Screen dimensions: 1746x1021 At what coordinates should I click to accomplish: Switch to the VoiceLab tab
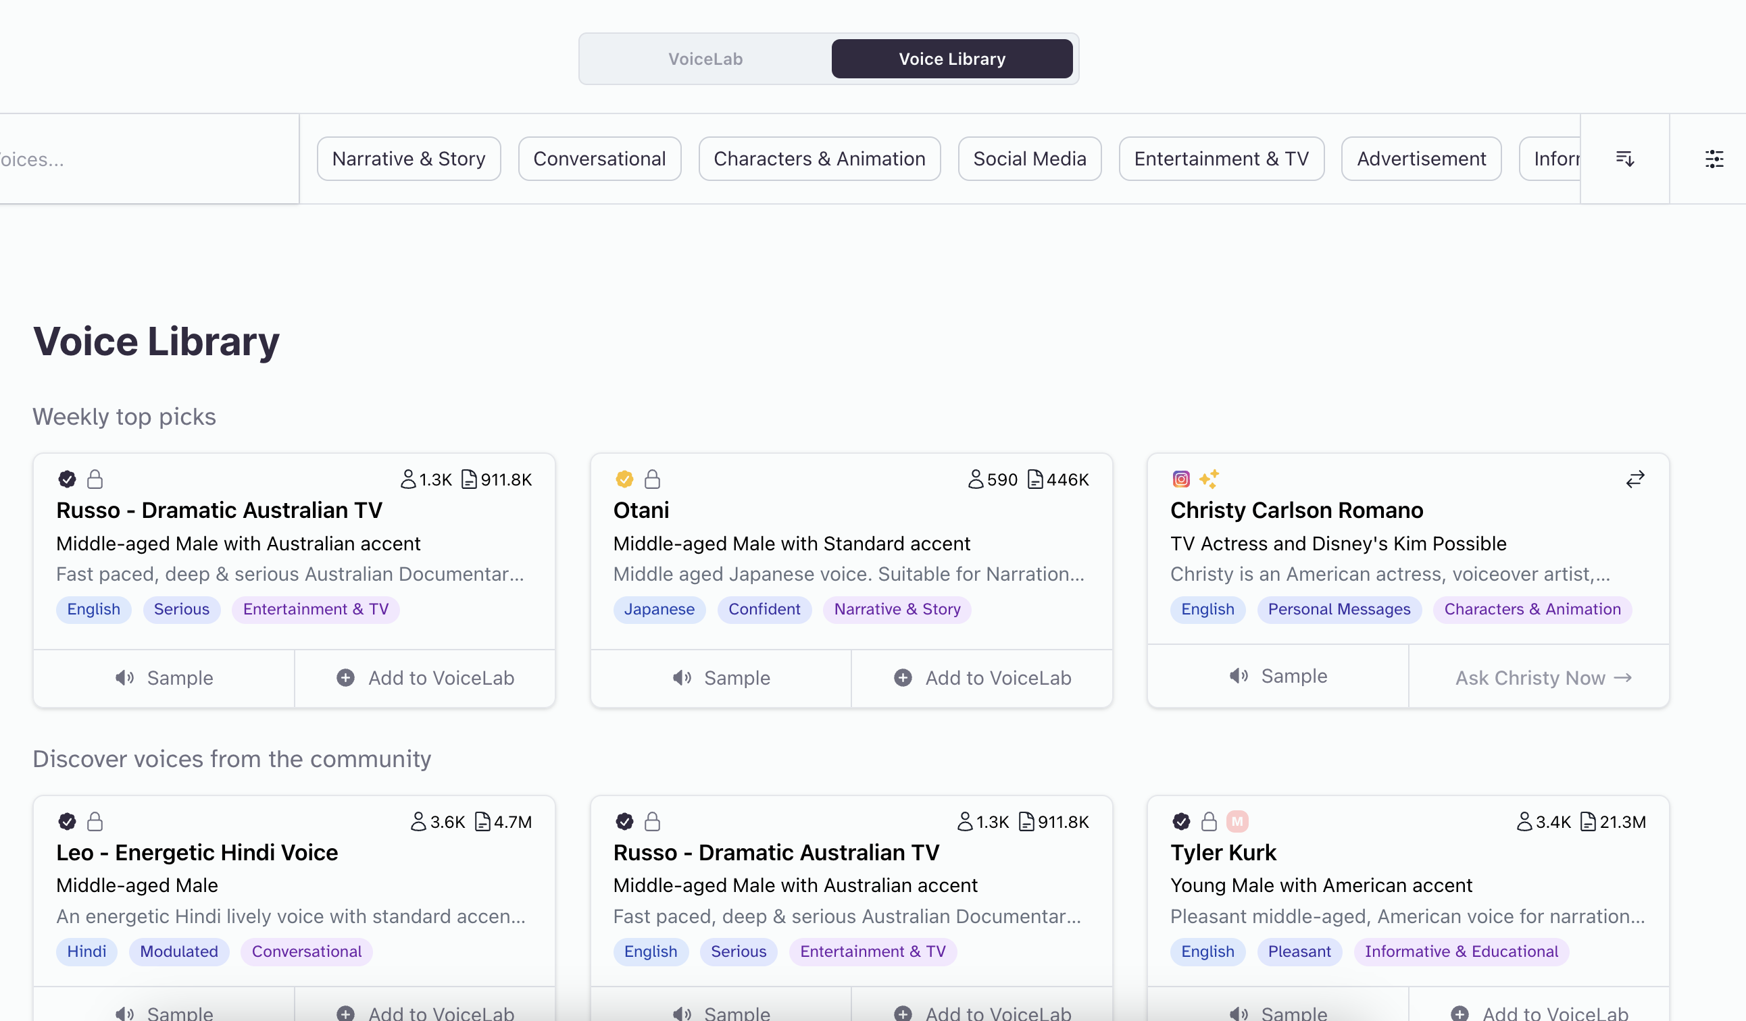[x=705, y=59]
